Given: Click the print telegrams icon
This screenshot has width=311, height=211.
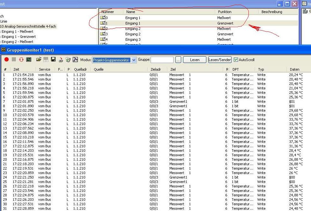Looking at the screenshot, I should point(61,60).
